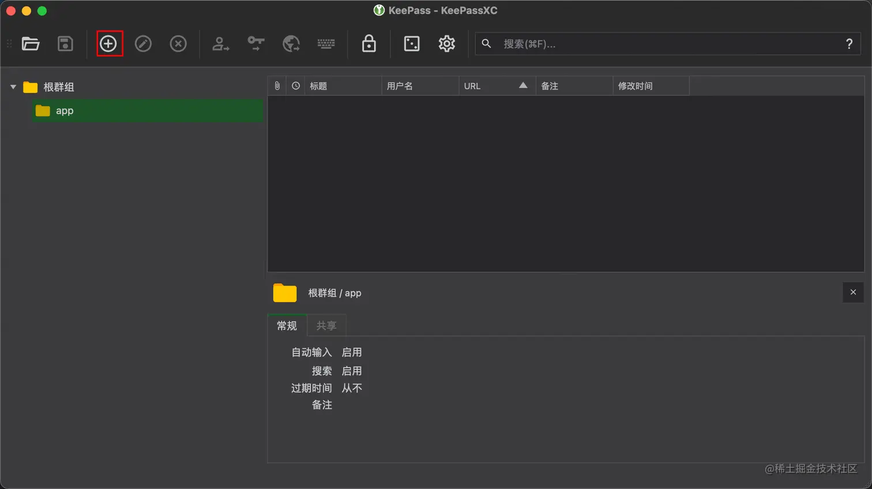Click 启用 value beside 搜索
This screenshot has height=489, width=872.
(352, 371)
